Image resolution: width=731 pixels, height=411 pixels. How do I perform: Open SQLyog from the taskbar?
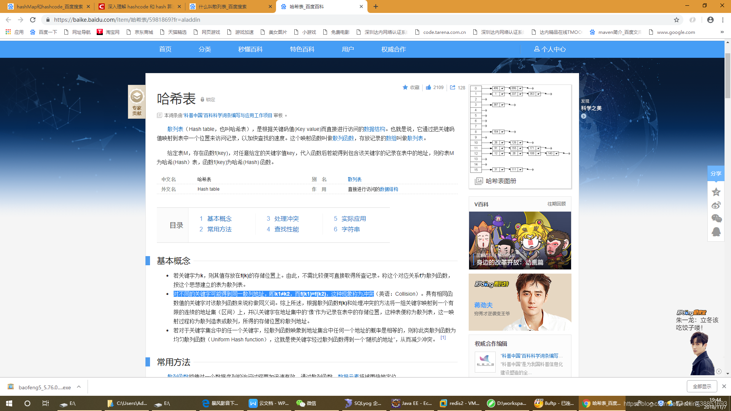(364, 403)
